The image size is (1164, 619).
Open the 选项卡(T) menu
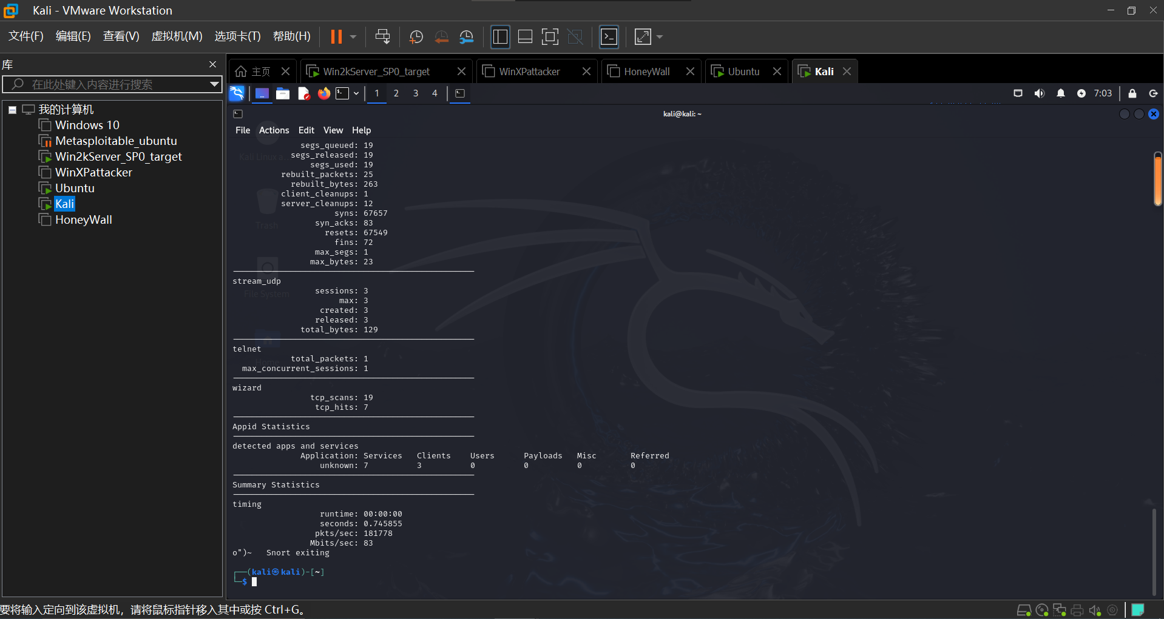point(237,36)
